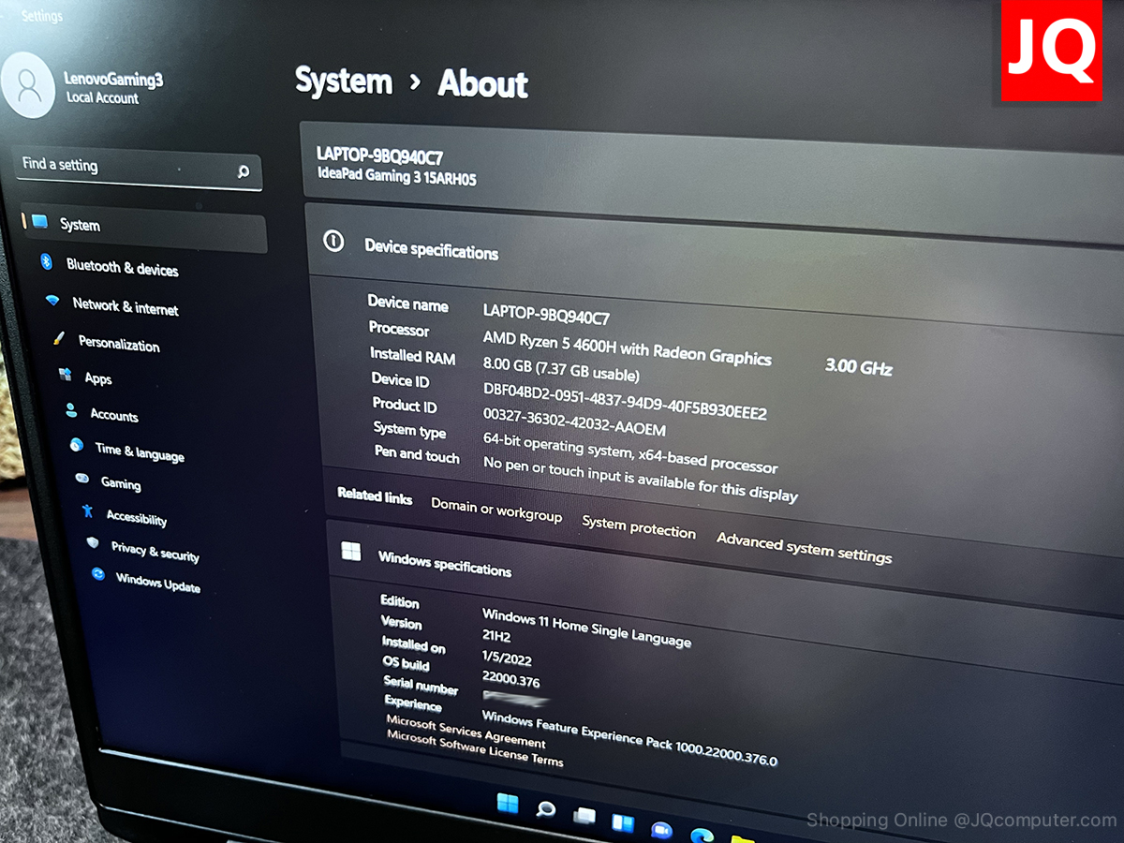1124x843 pixels.
Task: Click OS build value 22000.376
Action: pos(510,679)
